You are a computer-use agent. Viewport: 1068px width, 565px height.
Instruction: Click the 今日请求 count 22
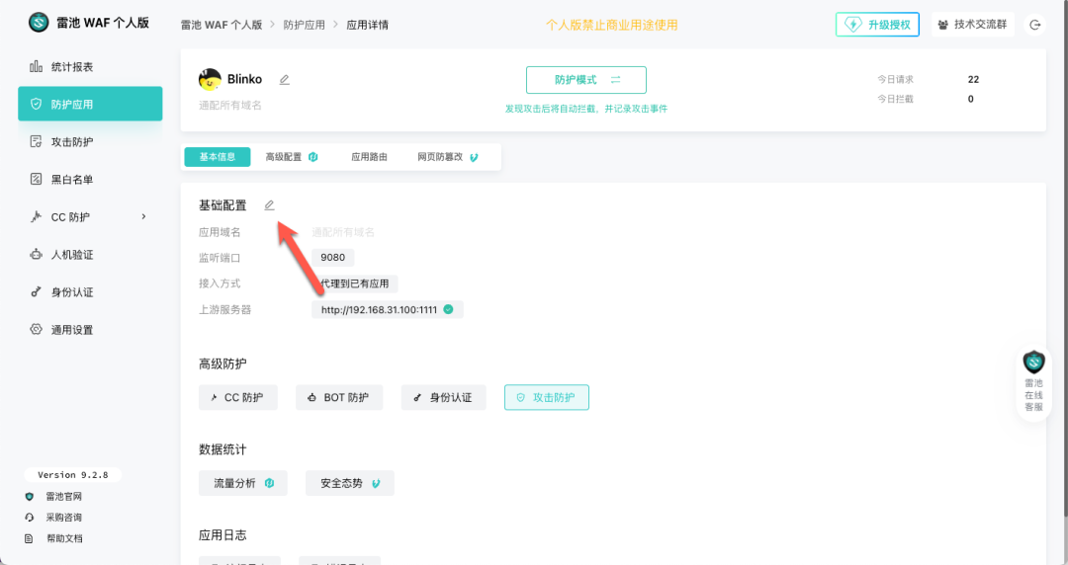tap(973, 80)
